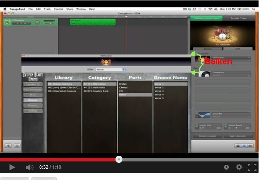Select '44 125 Indie Rock' category
The height and width of the screenshot is (180, 262).
[100, 88]
